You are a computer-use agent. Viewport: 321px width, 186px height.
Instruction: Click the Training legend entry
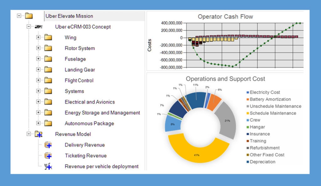coord(256,141)
